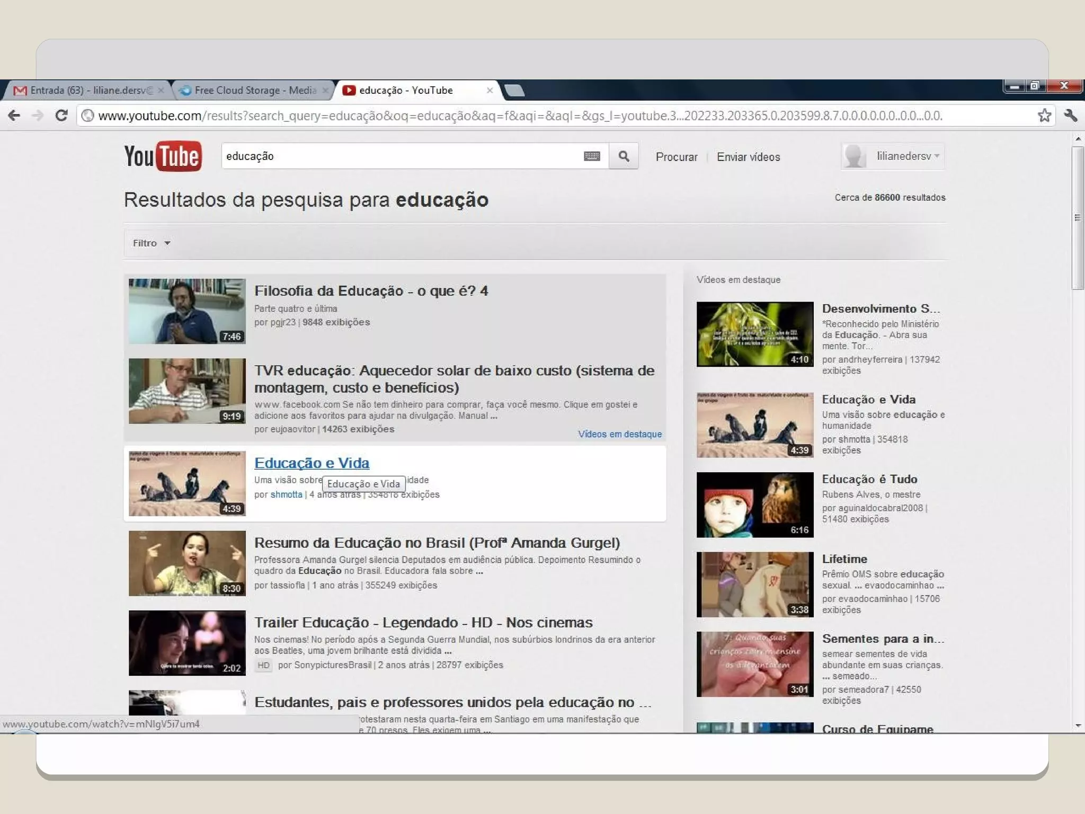Viewport: 1085px width, 814px height.
Task: Click the page's vertical scrollbar
Action: pos(1077,217)
